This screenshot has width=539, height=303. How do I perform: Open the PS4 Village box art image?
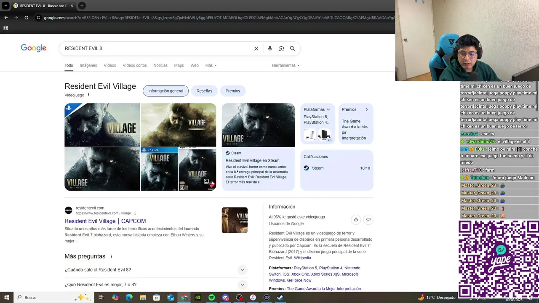pyautogui.click(x=159, y=169)
